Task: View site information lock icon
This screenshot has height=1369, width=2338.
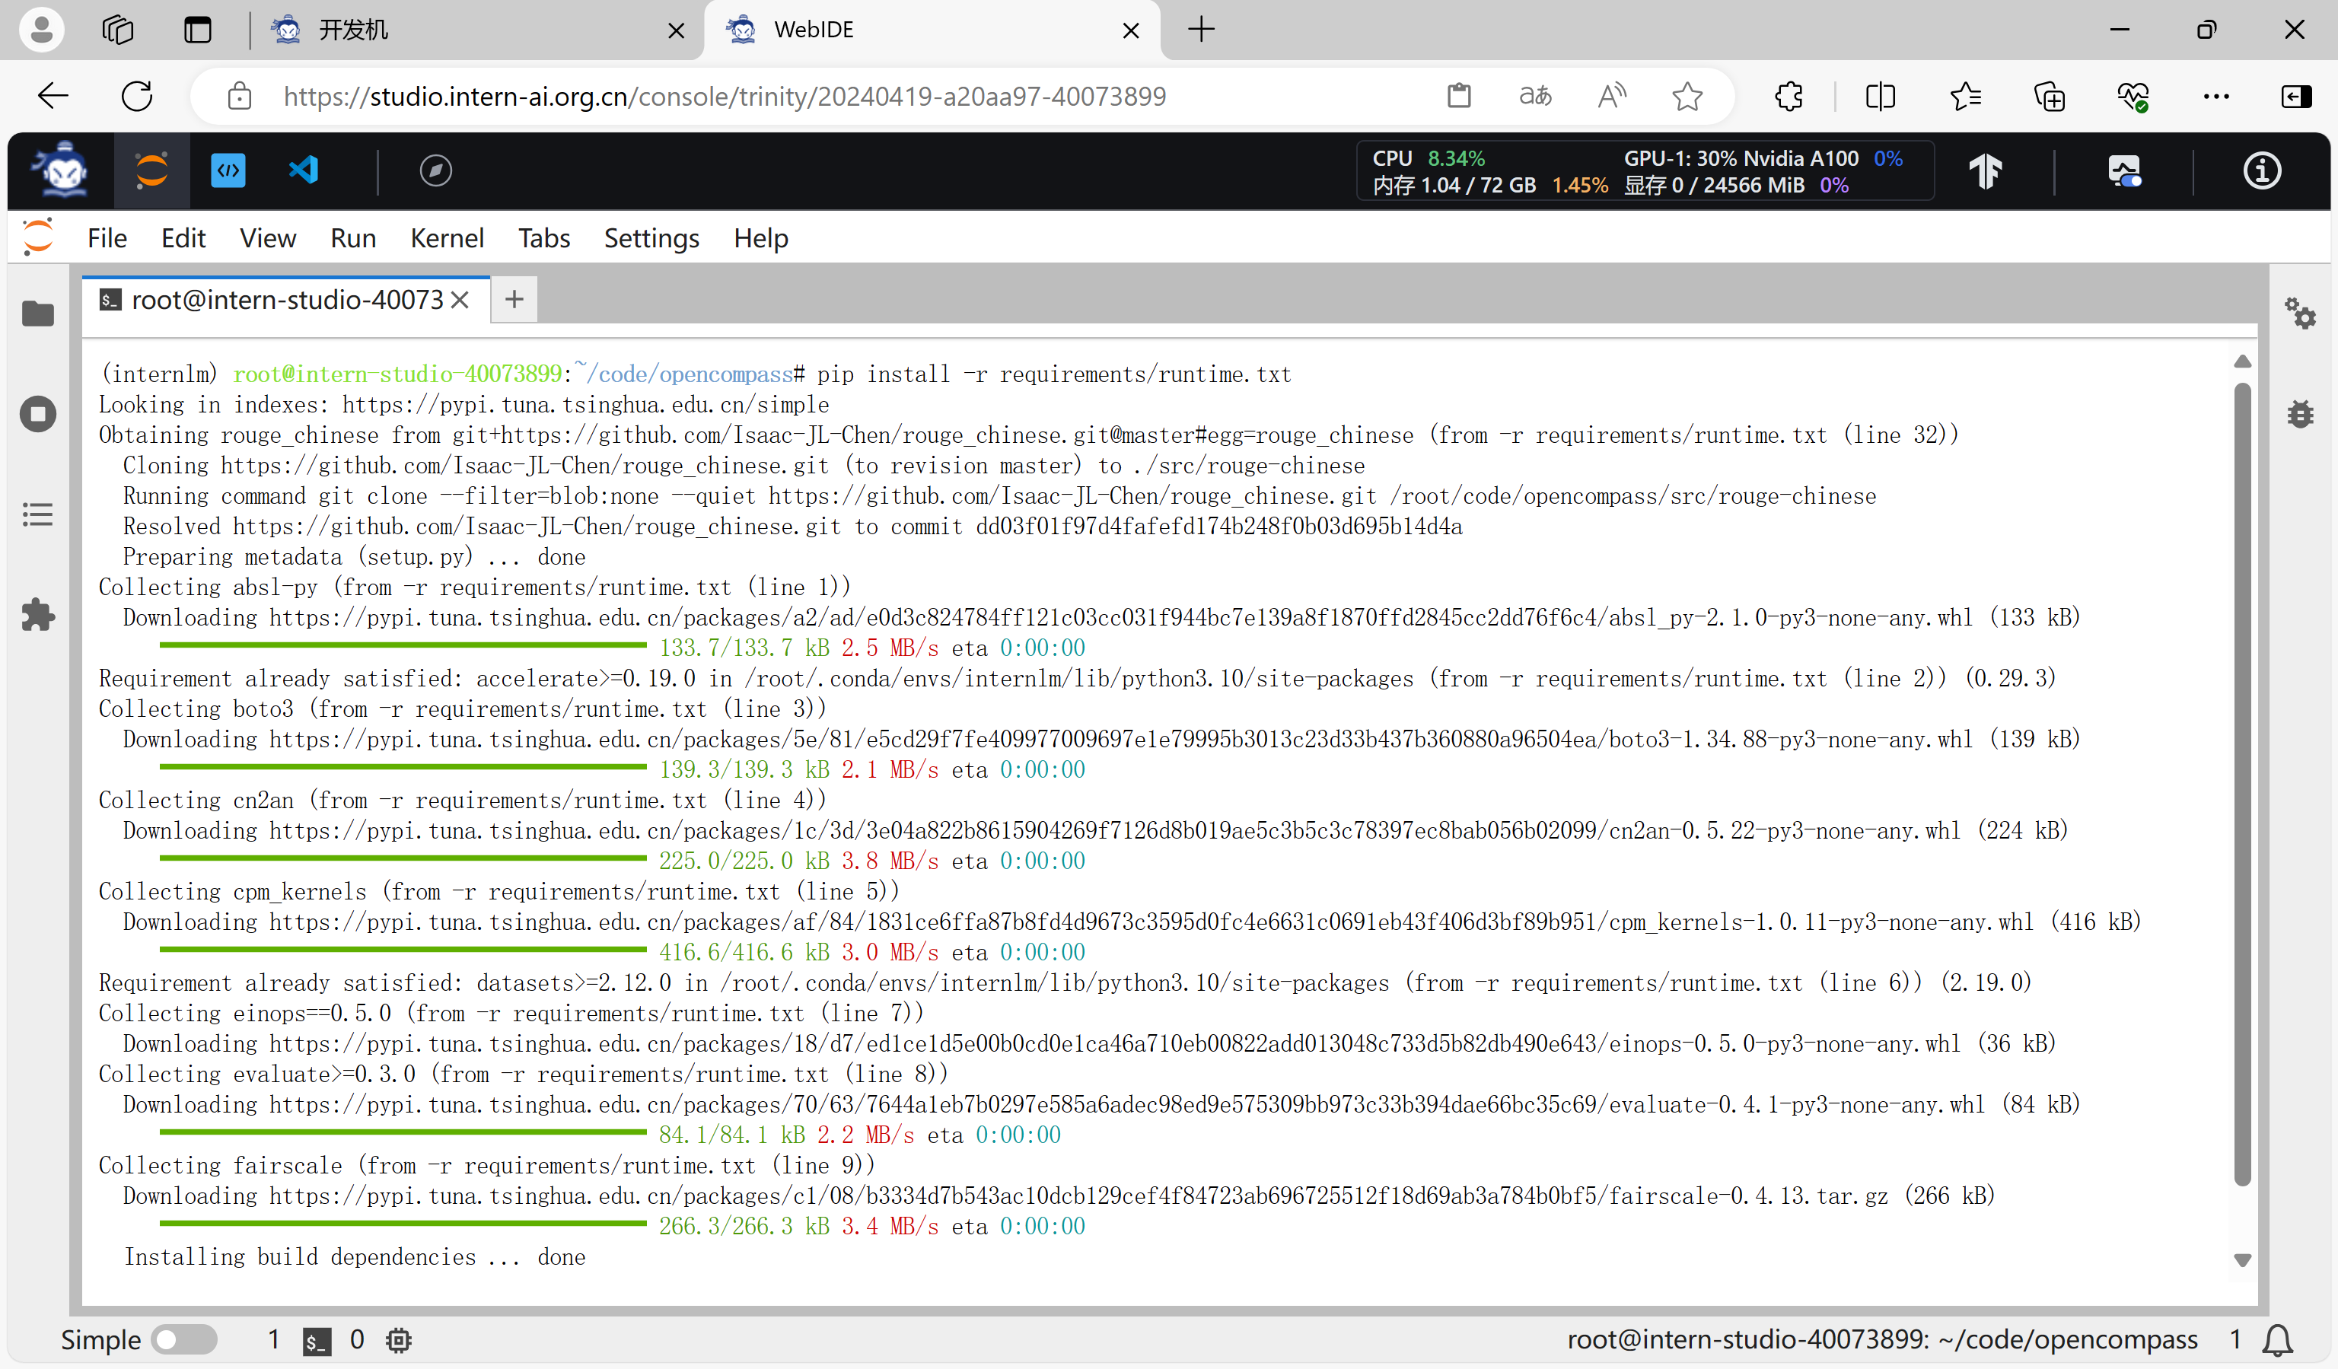Action: [240, 96]
